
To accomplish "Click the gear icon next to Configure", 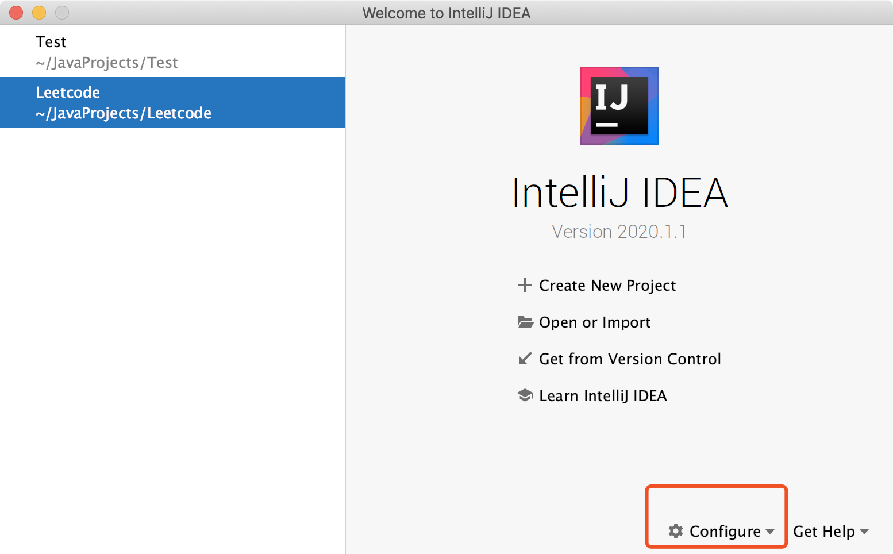I will click(675, 532).
